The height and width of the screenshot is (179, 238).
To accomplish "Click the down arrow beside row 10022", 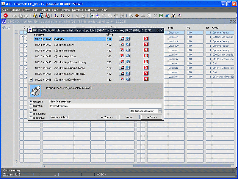I will point(31,79).
